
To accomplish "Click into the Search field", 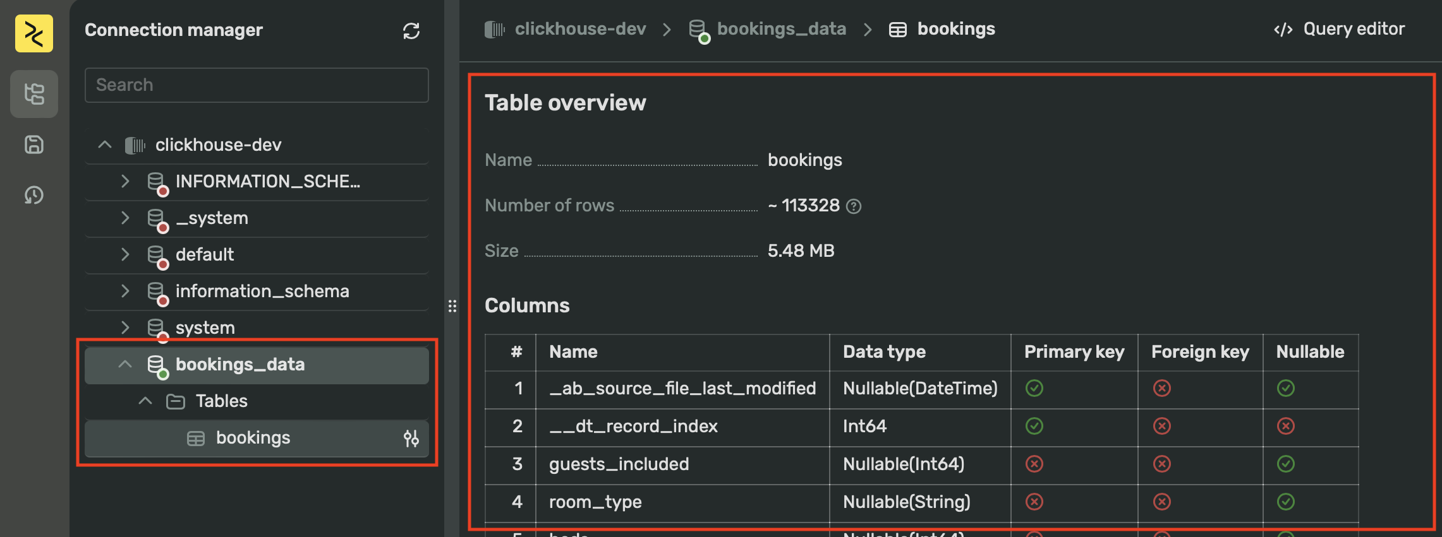I will (257, 85).
